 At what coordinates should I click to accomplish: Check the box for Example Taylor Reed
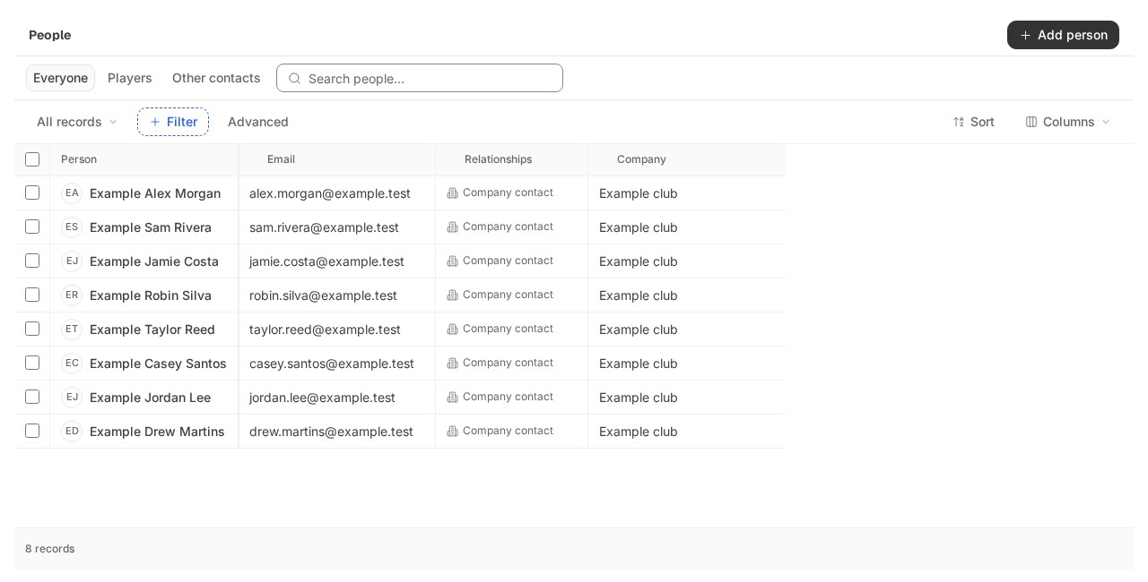[x=32, y=329]
